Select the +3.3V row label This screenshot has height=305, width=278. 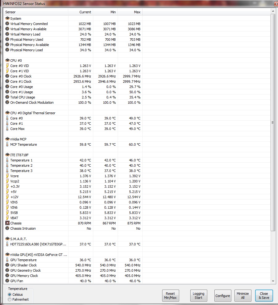click(15, 186)
